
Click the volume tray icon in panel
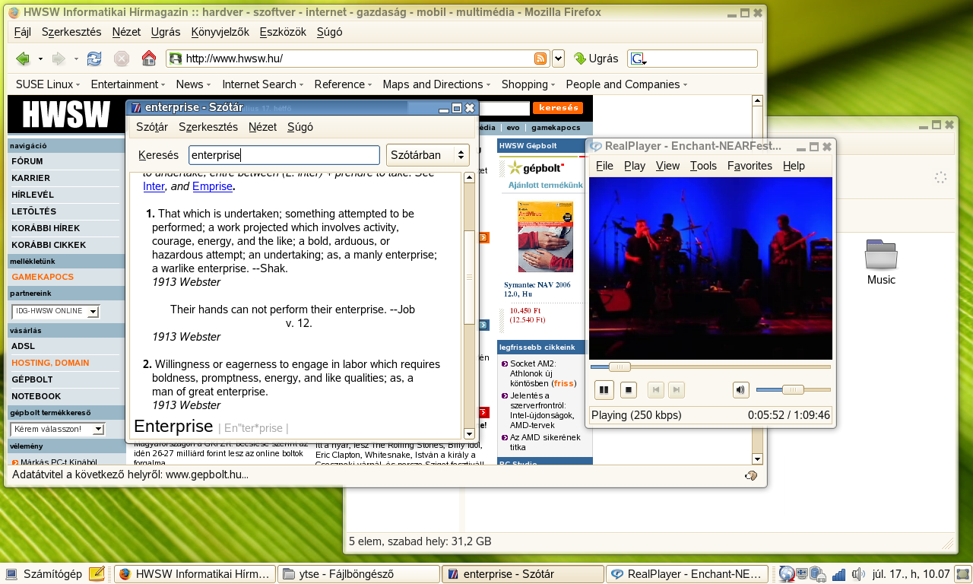point(859,574)
